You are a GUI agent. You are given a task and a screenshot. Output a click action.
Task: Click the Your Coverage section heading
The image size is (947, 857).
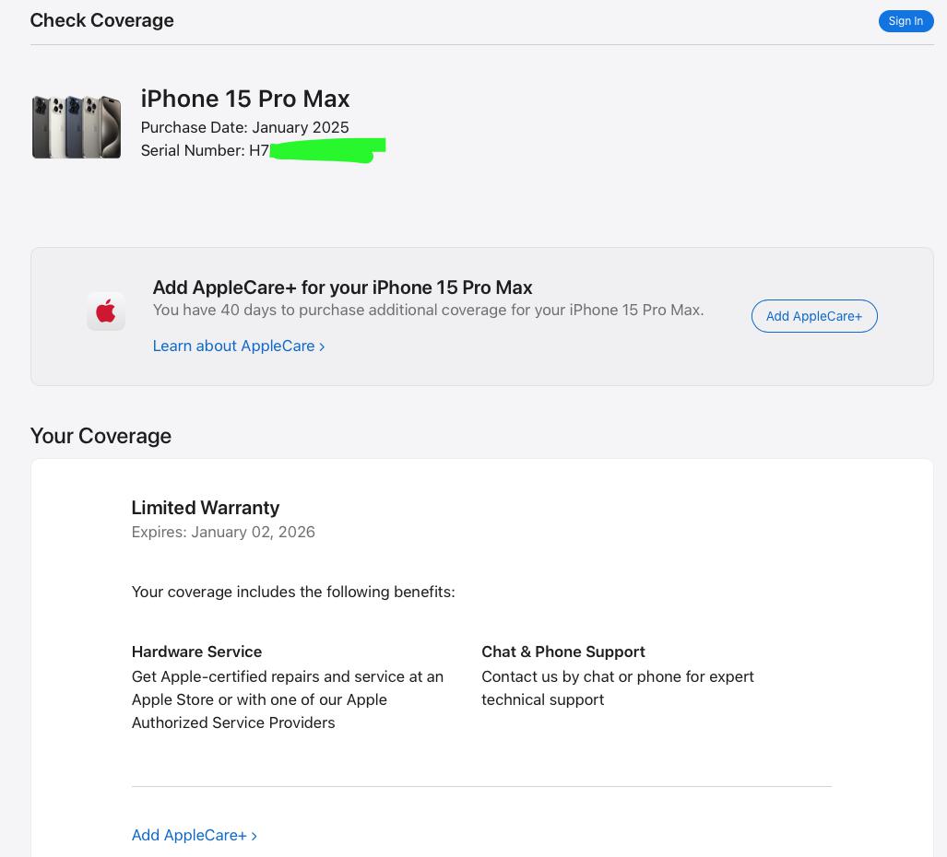101,436
